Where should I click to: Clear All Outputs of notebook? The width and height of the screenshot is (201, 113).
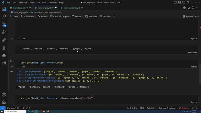click(x=60, y=16)
